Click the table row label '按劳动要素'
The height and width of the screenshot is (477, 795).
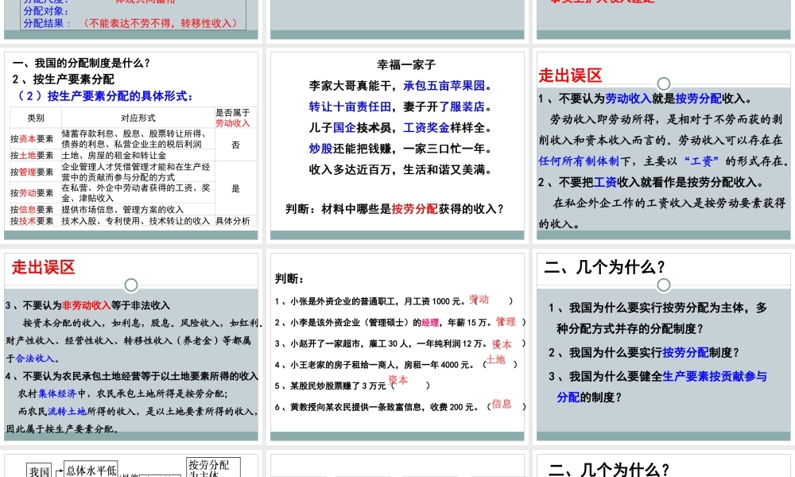tap(32, 192)
